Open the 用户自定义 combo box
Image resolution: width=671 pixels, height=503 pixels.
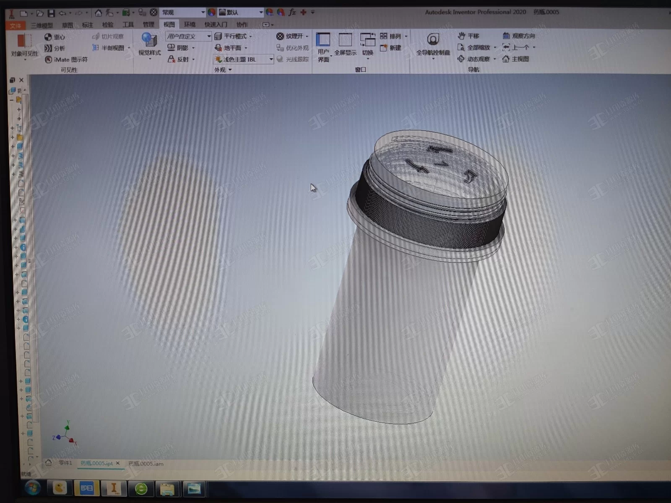tap(188, 36)
